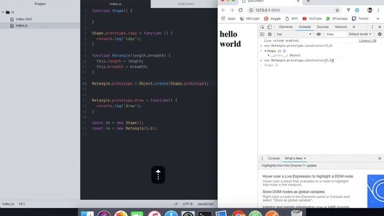Viewport: 384px width, 216px height.
Task: Click the index.js status bar file name
Action: coord(8,204)
